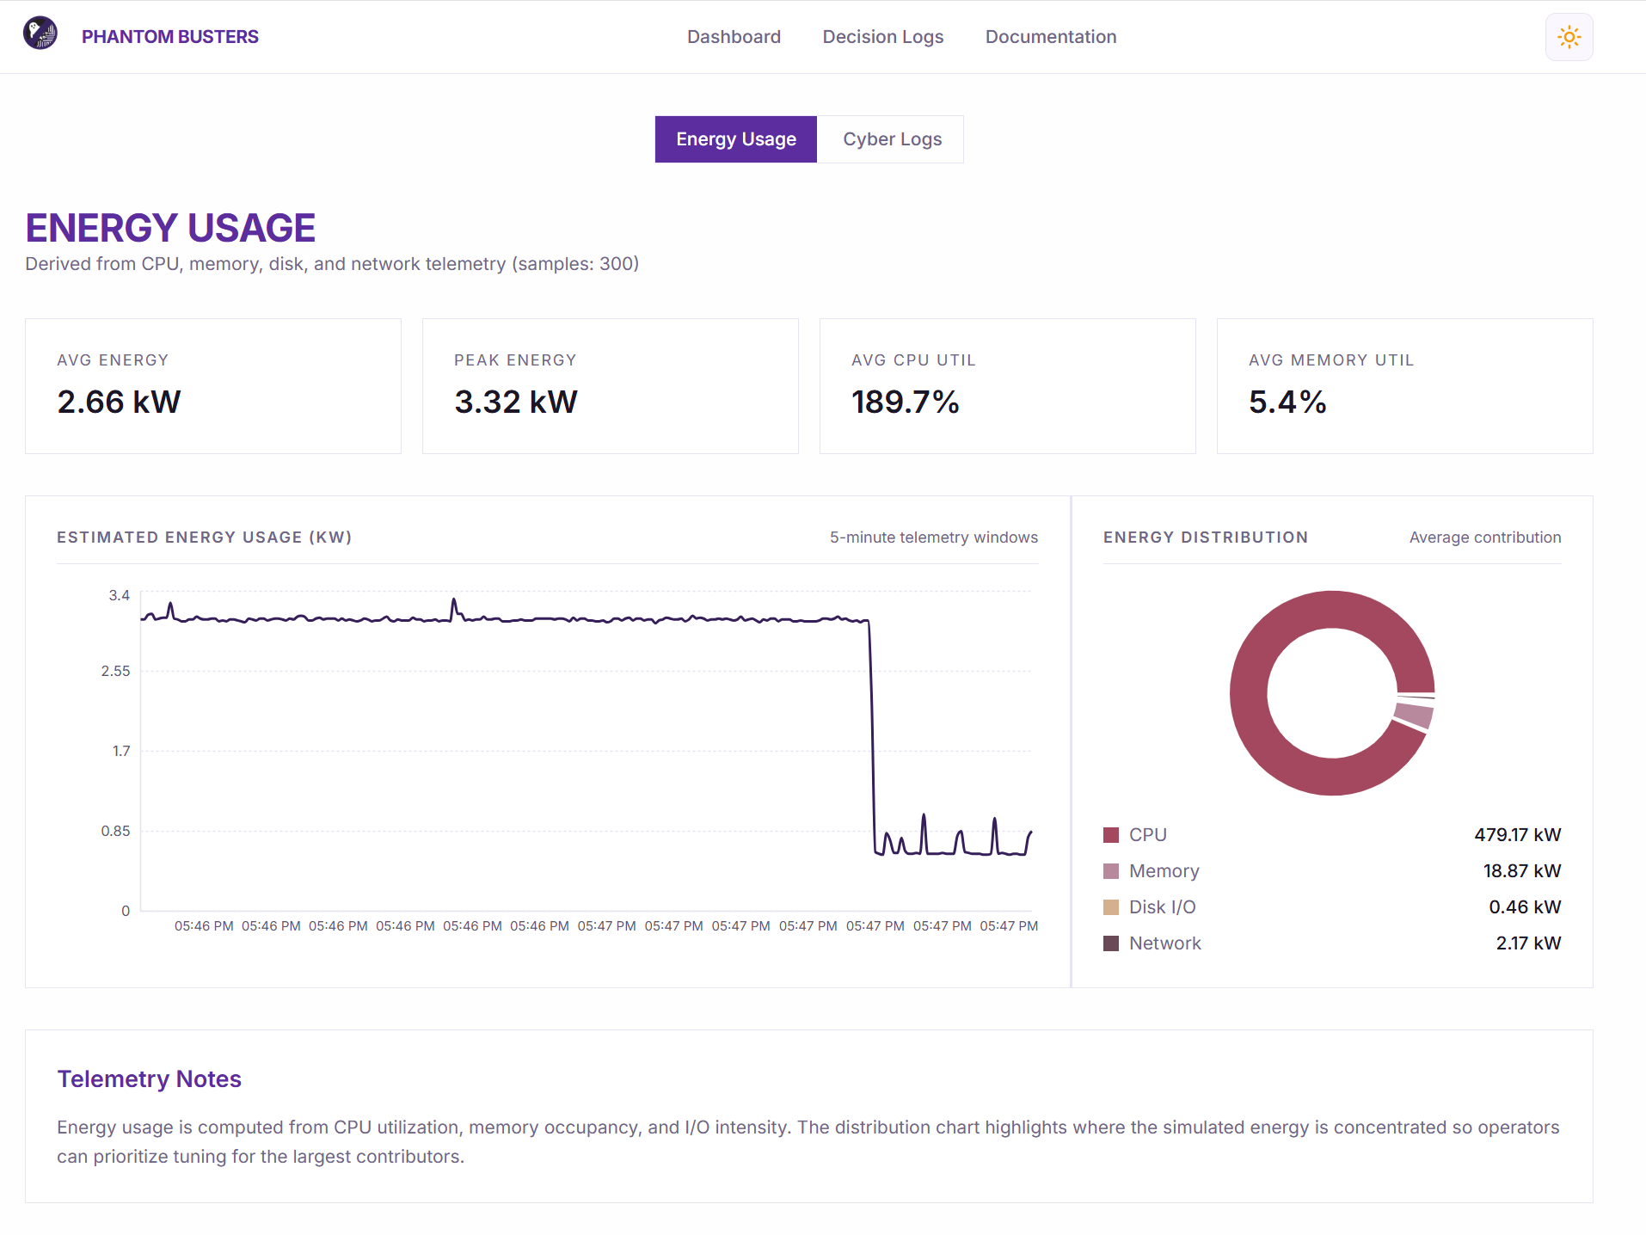1646x1235 pixels.
Task: Click the Avg Memory Util 5.4% card
Action: click(1405, 386)
